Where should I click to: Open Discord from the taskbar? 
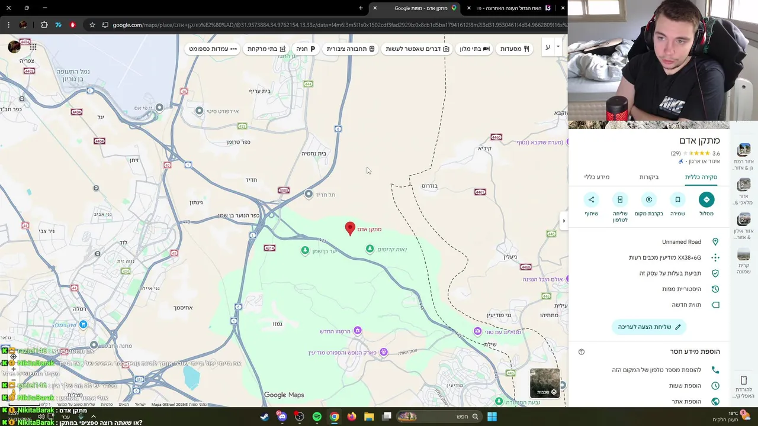(282, 417)
